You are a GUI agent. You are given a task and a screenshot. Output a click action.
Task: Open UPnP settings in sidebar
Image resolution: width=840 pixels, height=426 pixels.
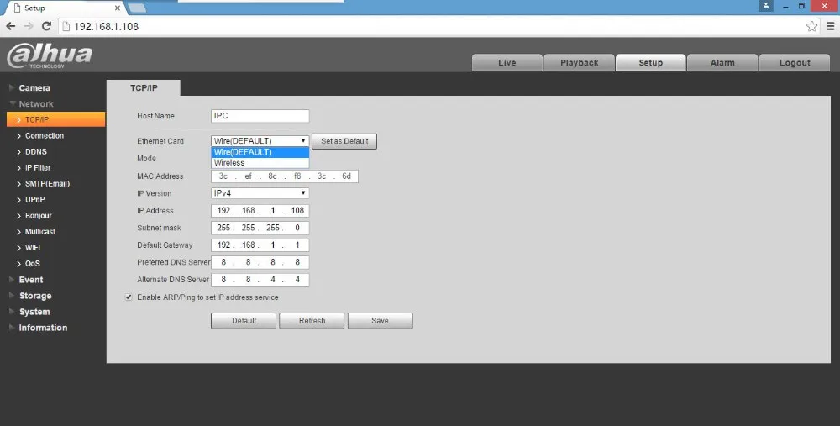pos(34,200)
